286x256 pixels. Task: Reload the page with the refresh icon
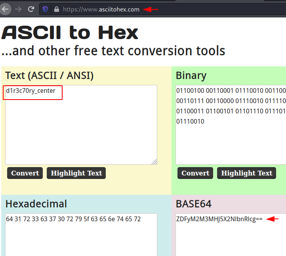click(x=31, y=9)
